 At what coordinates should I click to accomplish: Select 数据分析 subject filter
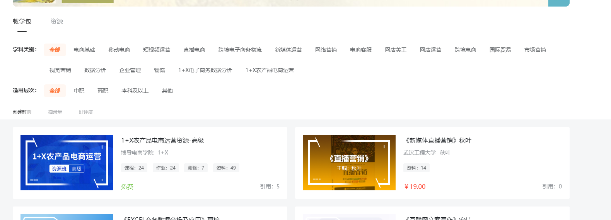click(x=95, y=70)
